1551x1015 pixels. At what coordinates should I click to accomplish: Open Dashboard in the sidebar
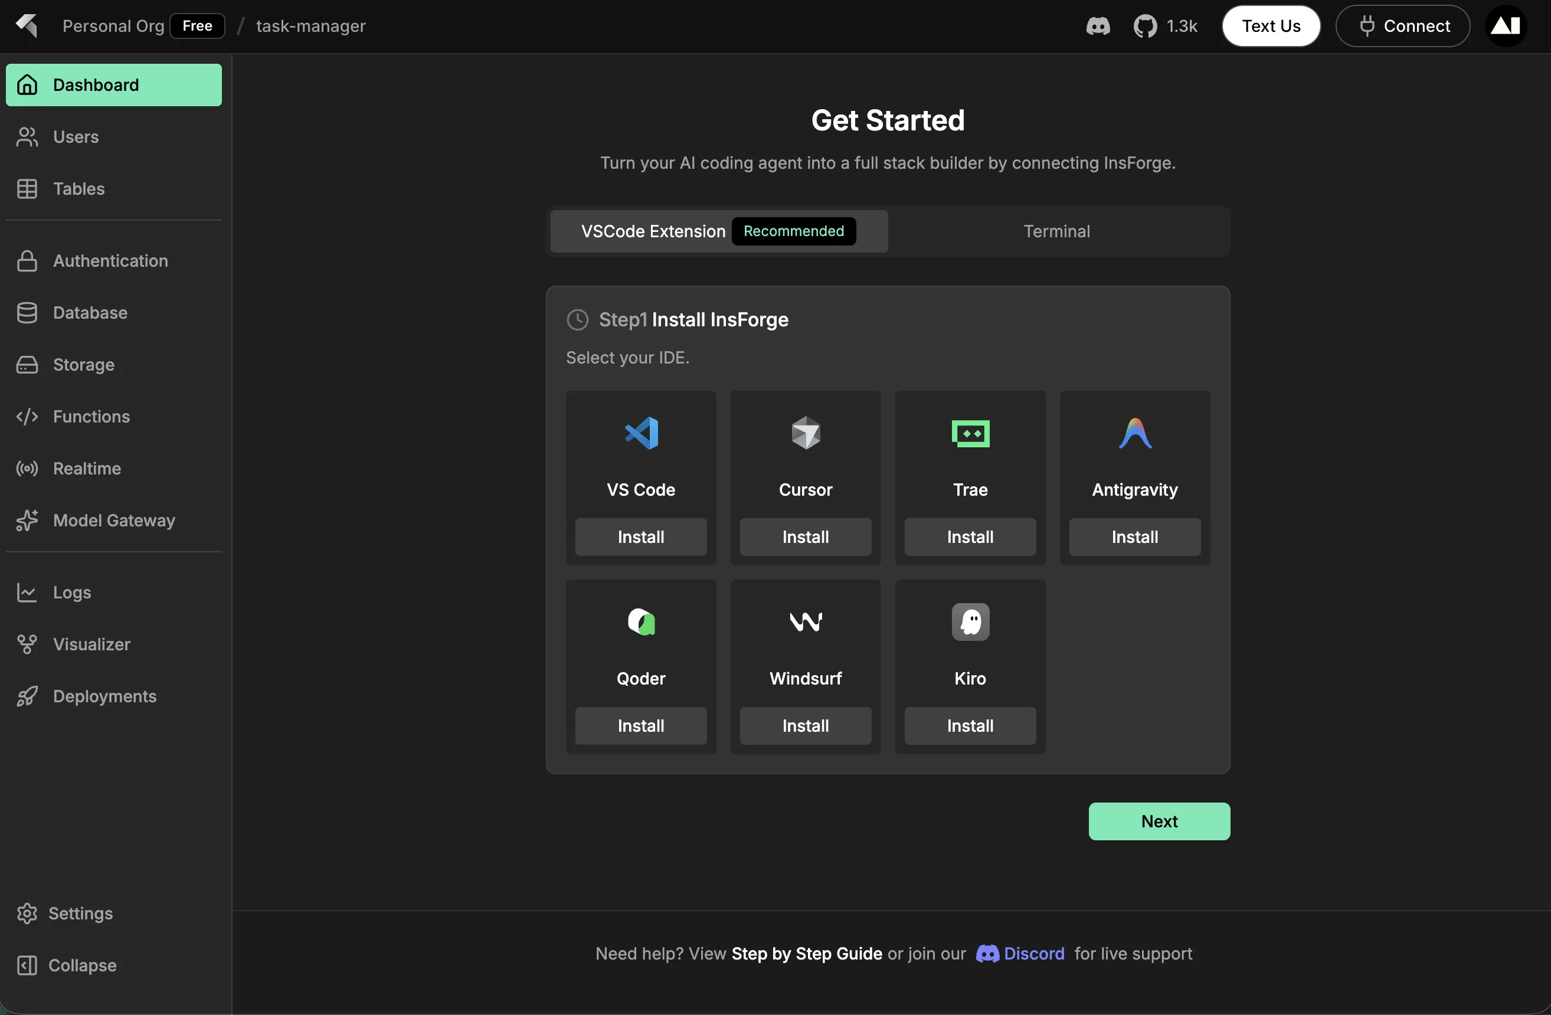pos(114,85)
